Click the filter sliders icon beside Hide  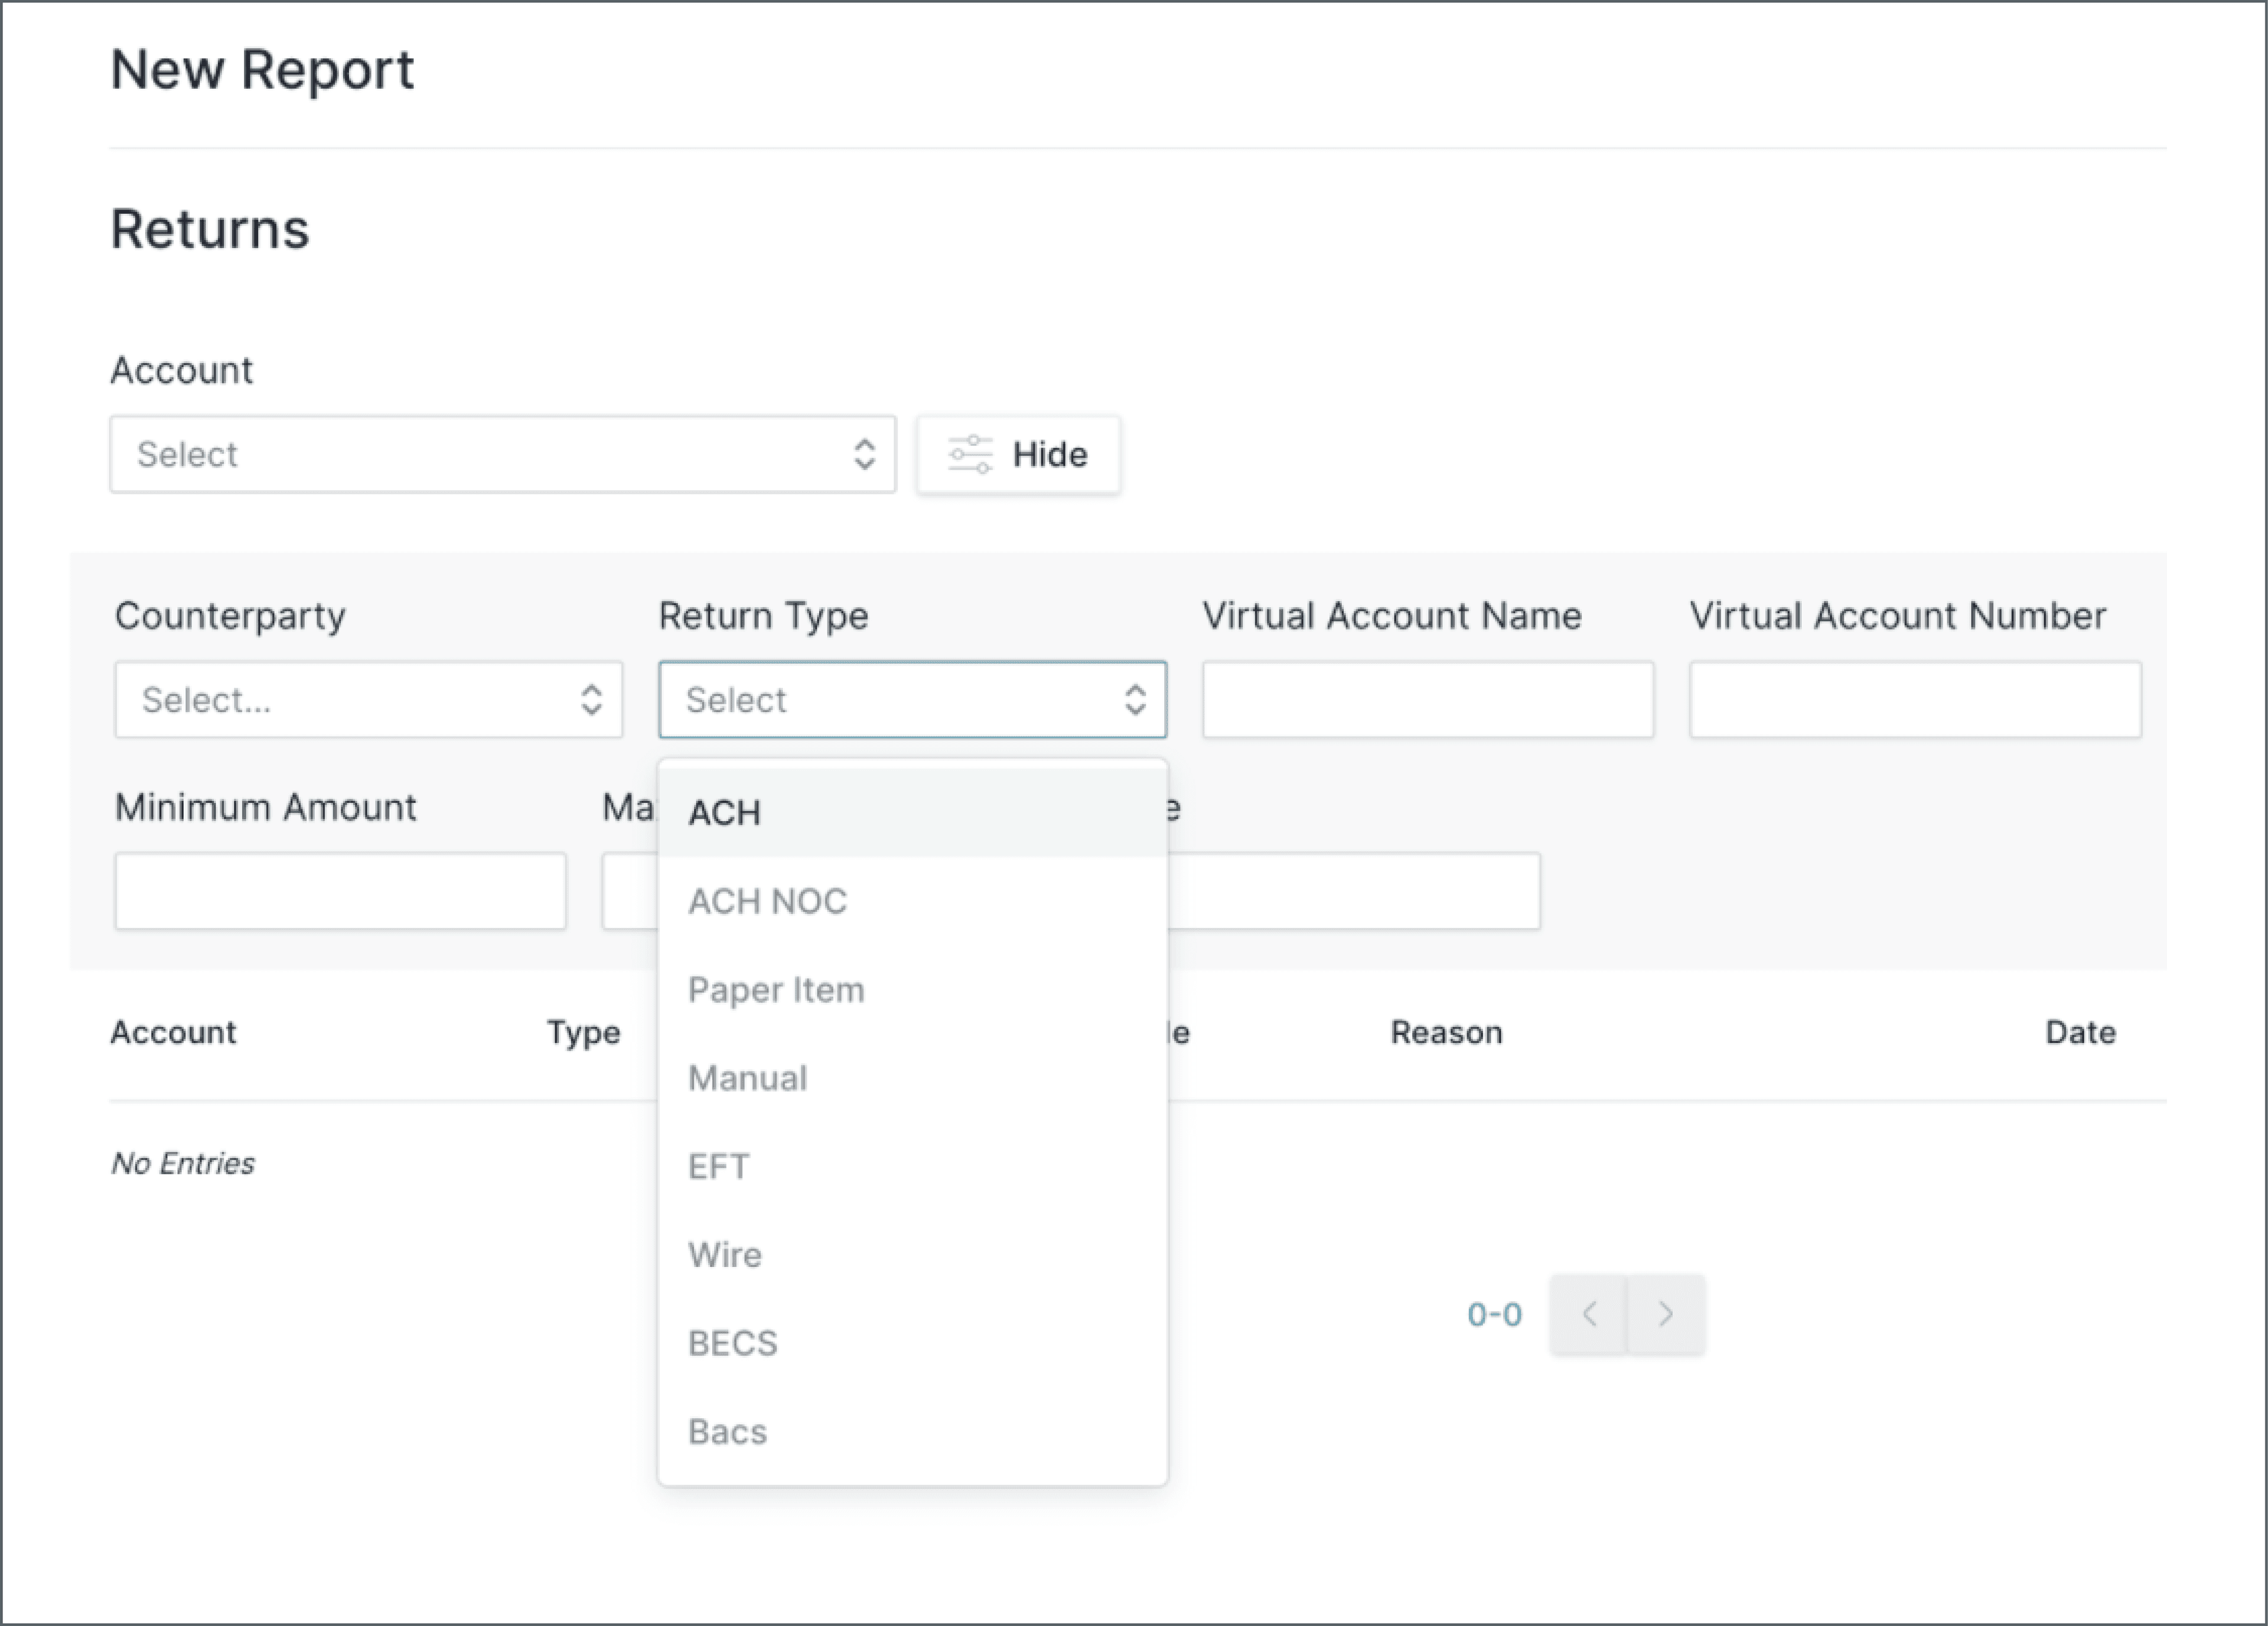coord(969,454)
